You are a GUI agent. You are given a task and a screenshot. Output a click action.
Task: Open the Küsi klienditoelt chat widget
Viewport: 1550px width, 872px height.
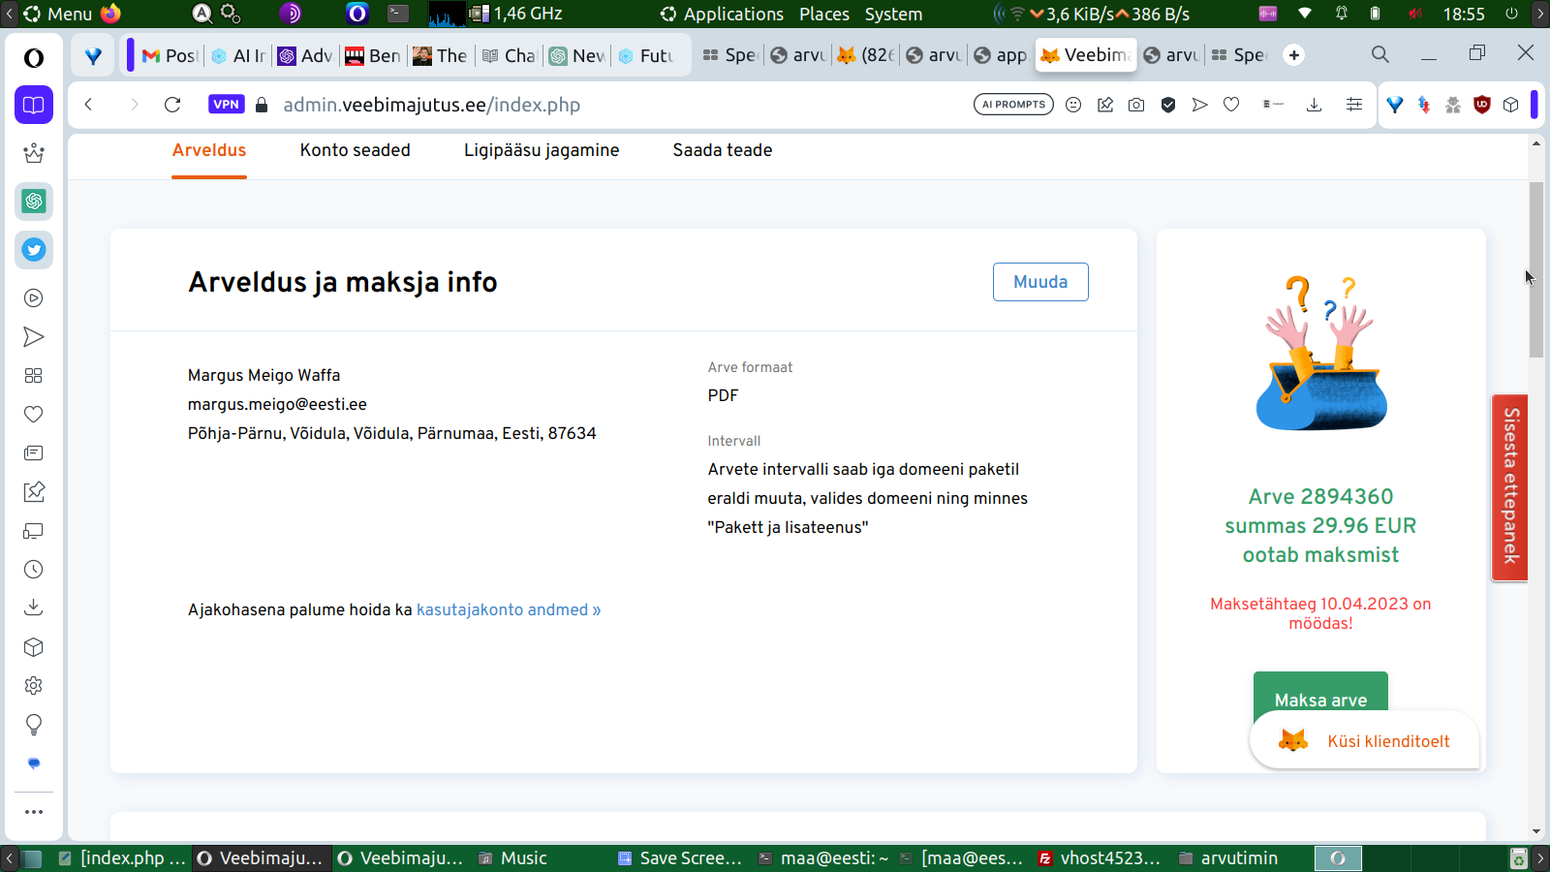(1365, 741)
